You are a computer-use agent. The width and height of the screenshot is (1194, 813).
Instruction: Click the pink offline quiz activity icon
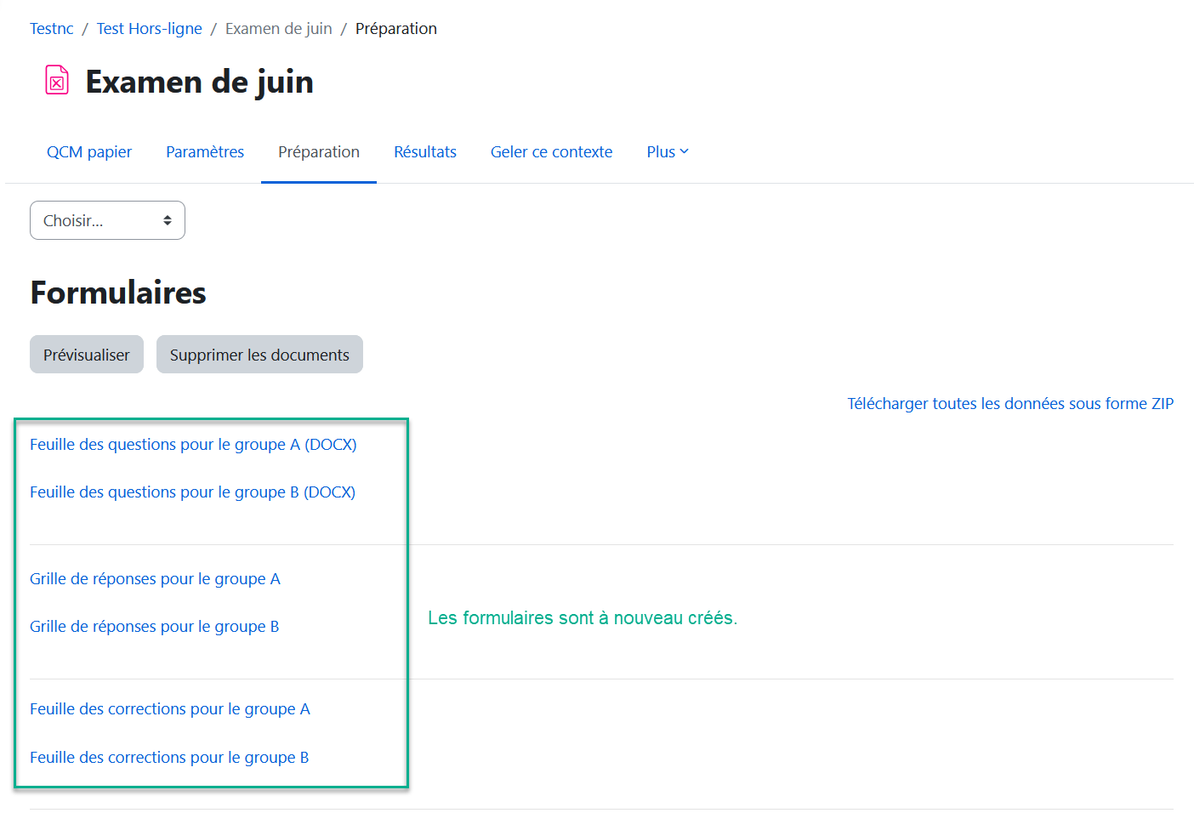[57, 81]
